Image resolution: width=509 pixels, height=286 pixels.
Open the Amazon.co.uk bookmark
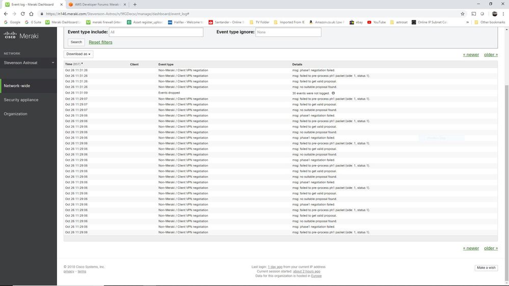pos(327,22)
